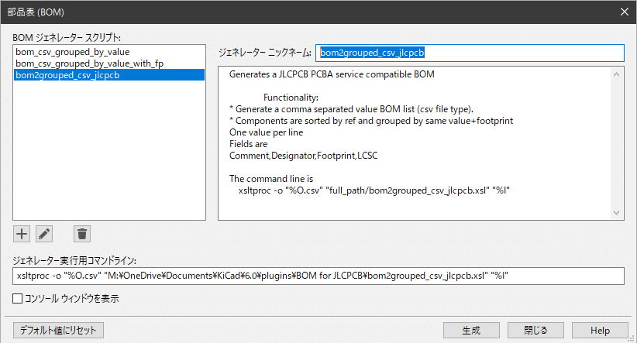
Task: Click 'The command line is' text
Action: coord(271,179)
